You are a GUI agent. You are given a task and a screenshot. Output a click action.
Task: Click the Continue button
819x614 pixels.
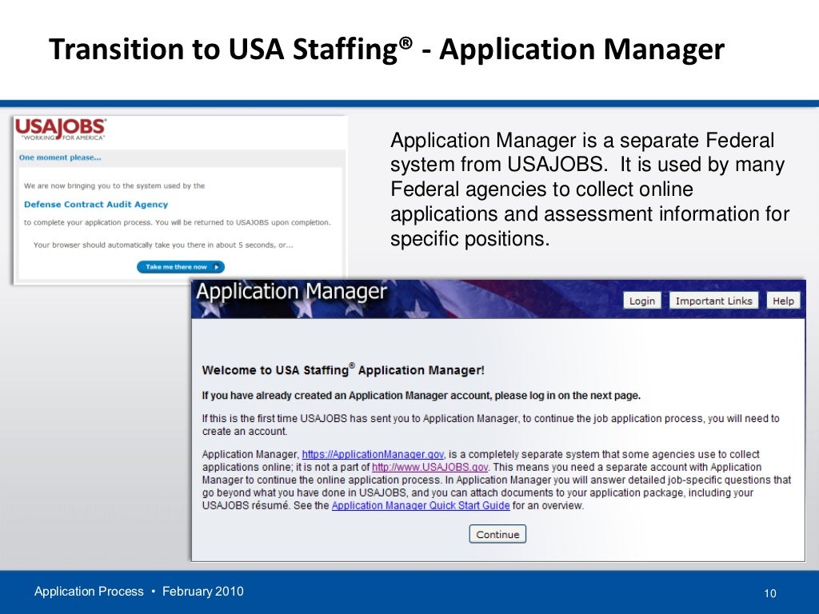click(497, 534)
